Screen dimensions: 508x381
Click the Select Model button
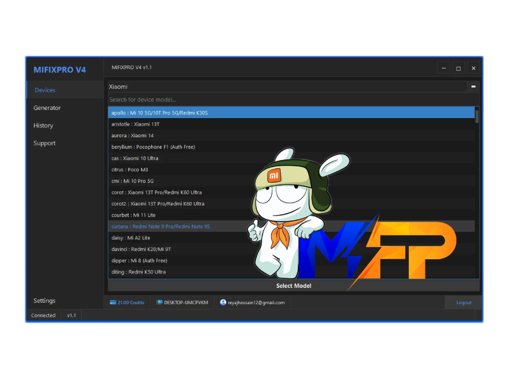(x=293, y=286)
